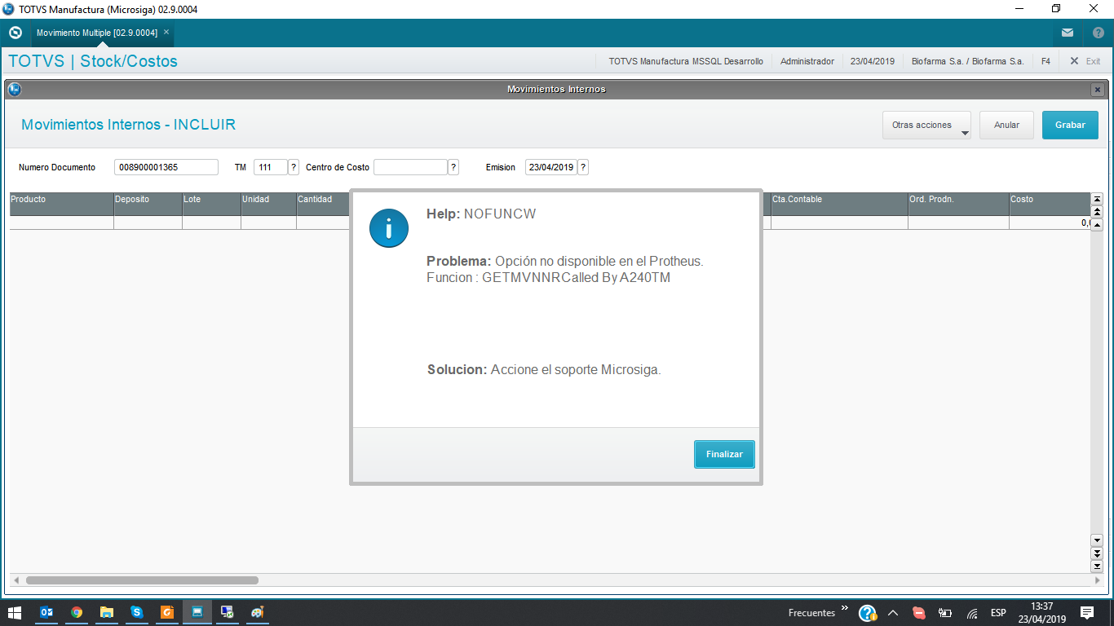The height and width of the screenshot is (626, 1114).
Task: Open the orange app icon in the taskbar
Action: tap(167, 612)
